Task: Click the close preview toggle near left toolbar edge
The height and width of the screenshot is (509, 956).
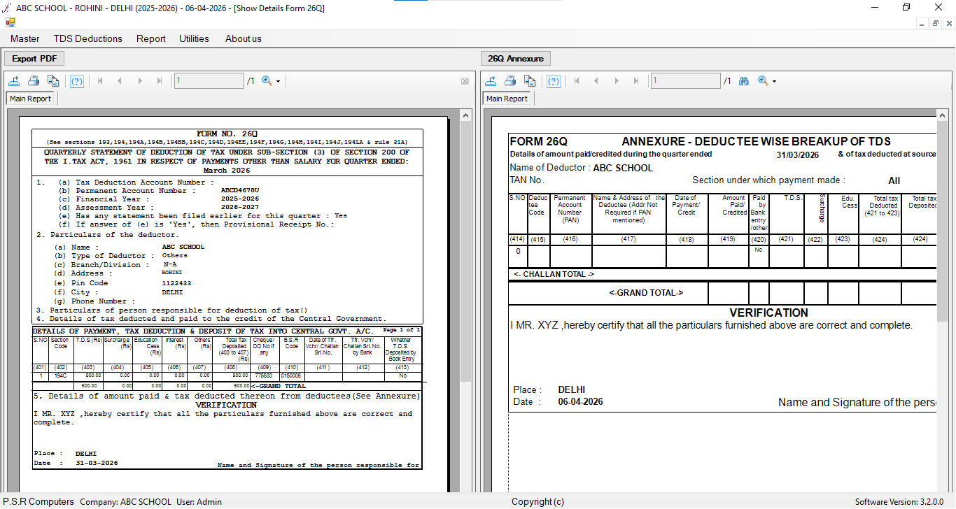Action: point(464,80)
